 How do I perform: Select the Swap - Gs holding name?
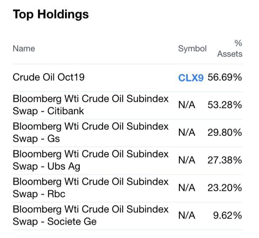tap(91, 133)
